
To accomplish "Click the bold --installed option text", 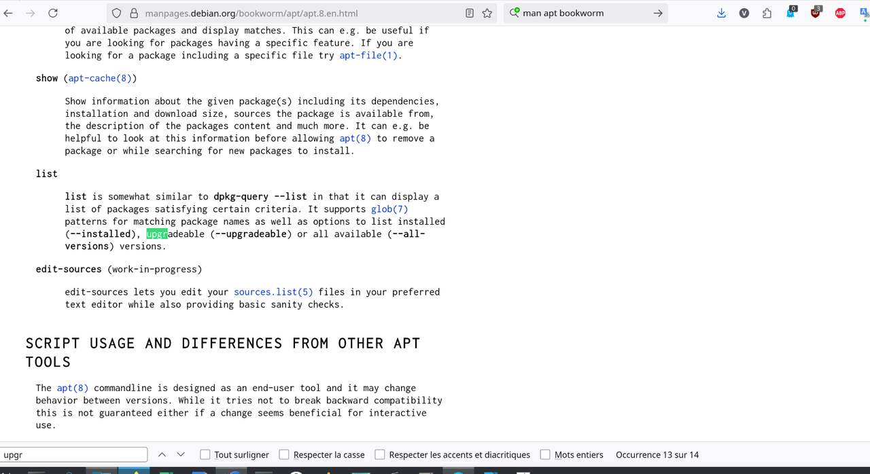I will coord(100,234).
